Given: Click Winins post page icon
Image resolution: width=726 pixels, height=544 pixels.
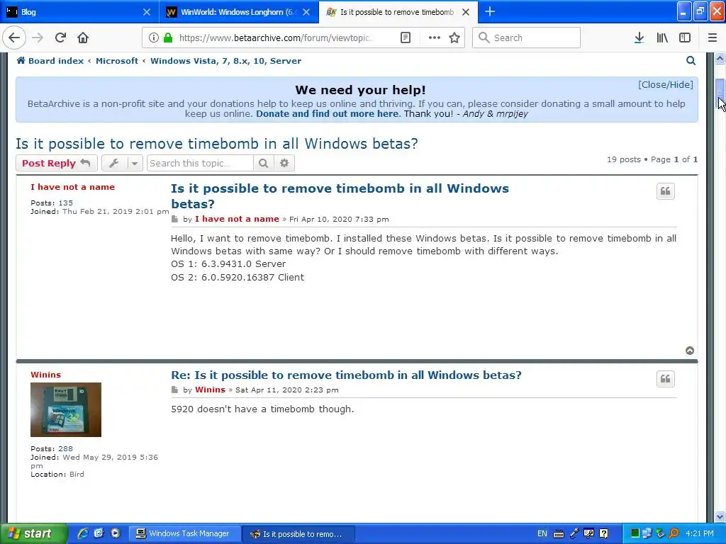Looking at the screenshot, I should coord(174,390).
